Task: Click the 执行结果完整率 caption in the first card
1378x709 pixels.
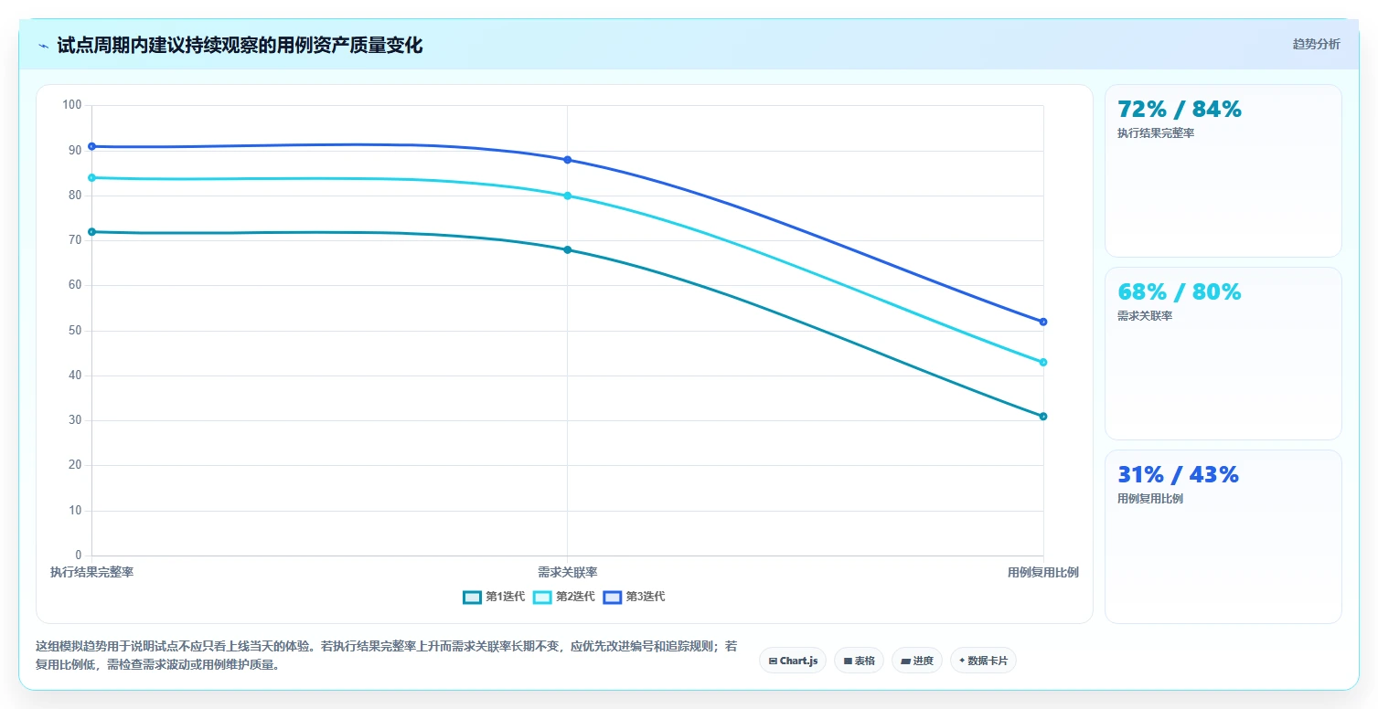Action: [1156, 133]
